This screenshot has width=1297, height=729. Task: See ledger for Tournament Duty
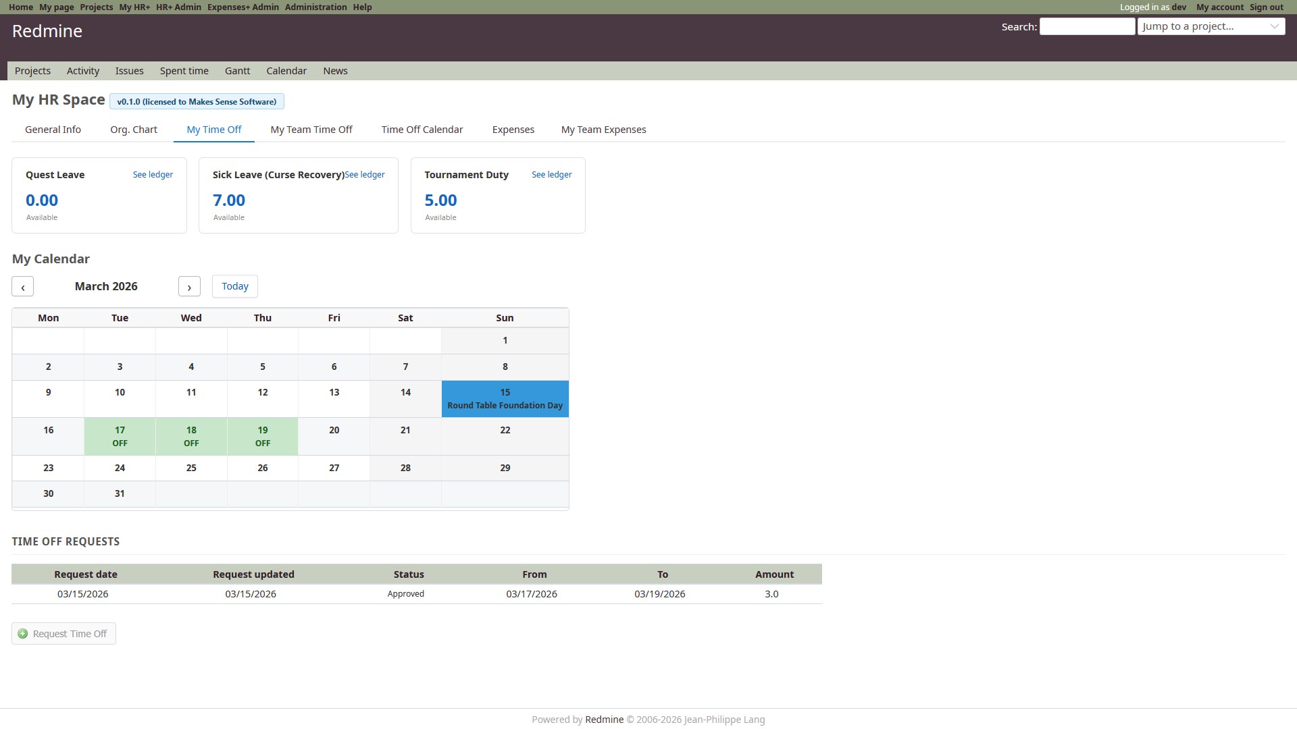(x=551, y=175)
